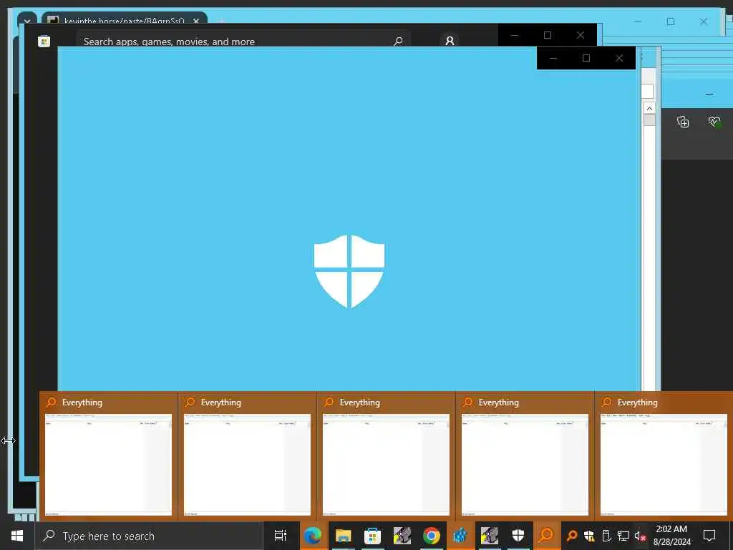
Task: Click the muted volume tray icon
Action: (641, 536)
